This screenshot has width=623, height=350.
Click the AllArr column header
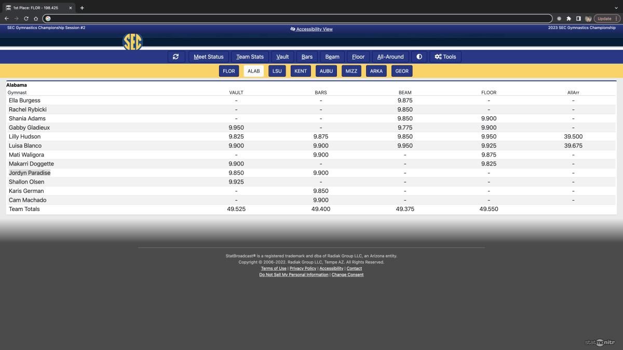click(x=573, y=93)
